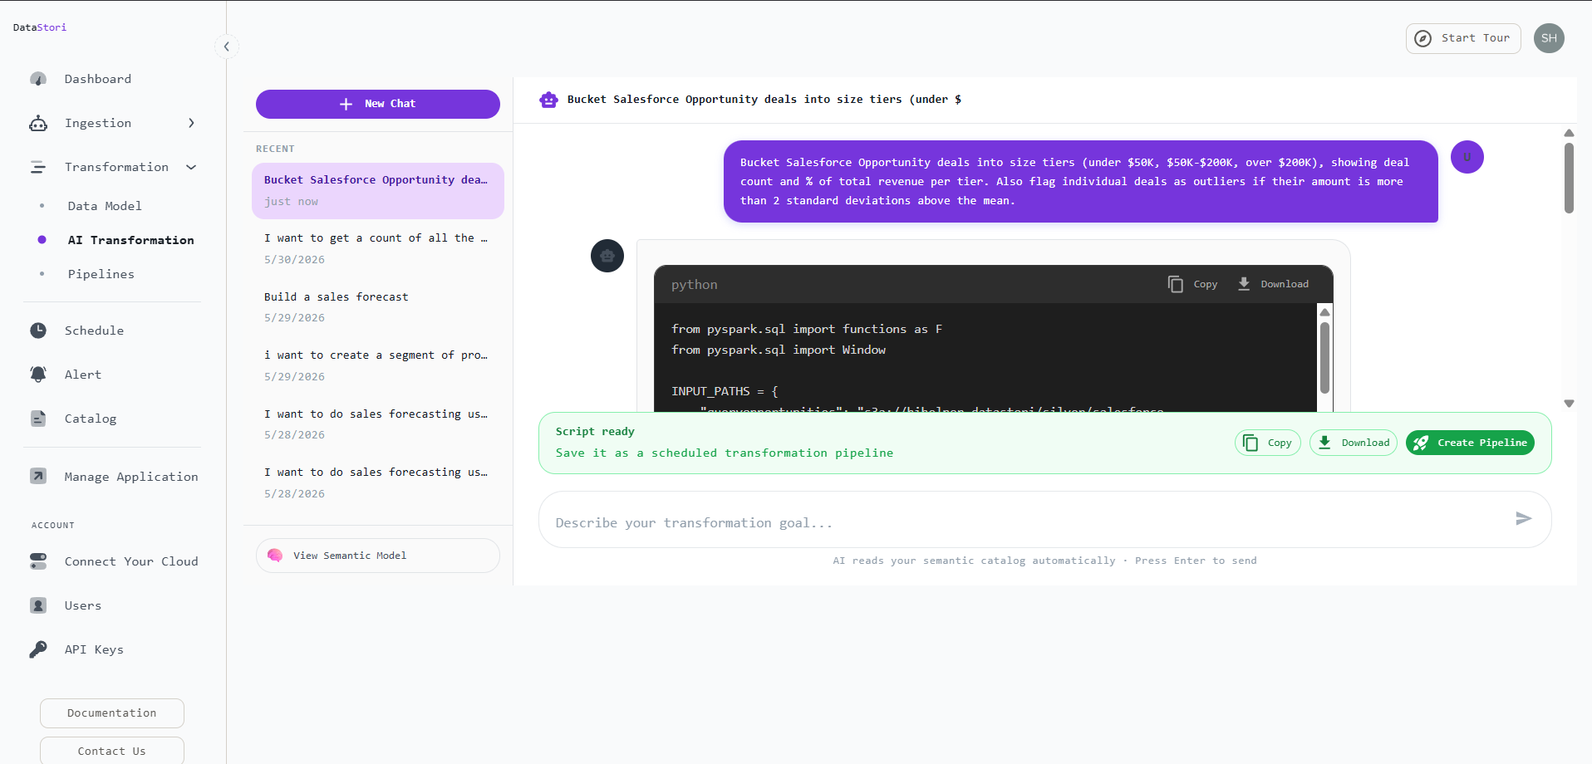This screenshot has height=764, width=1592.
Task: Click the 'Script ready' status text
Action: pyautogui.click(x=595, y=432)
